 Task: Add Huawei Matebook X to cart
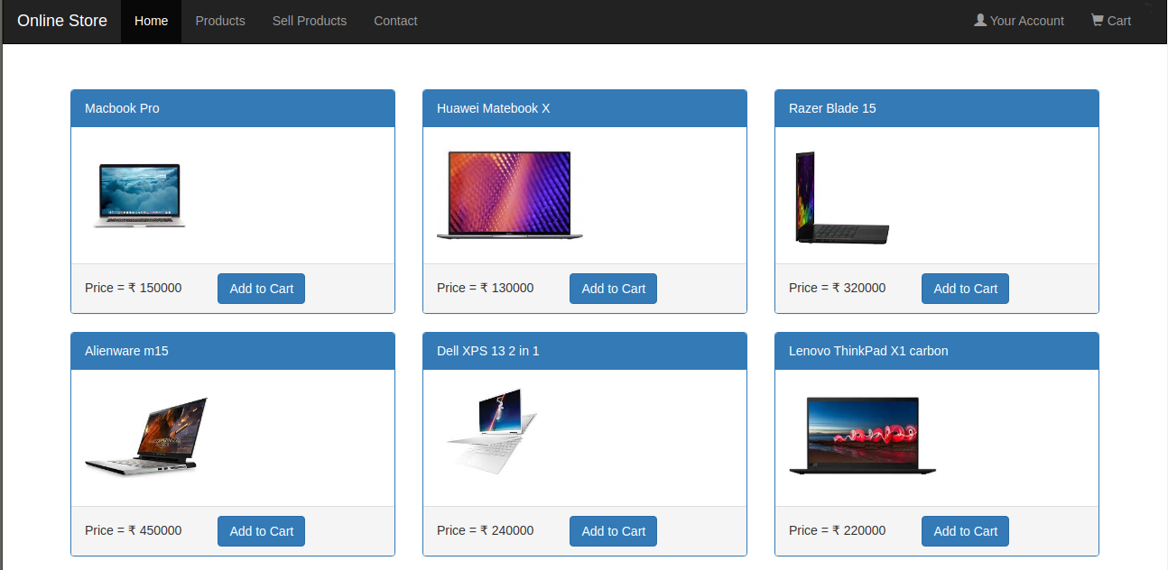[x=613, y=289]
